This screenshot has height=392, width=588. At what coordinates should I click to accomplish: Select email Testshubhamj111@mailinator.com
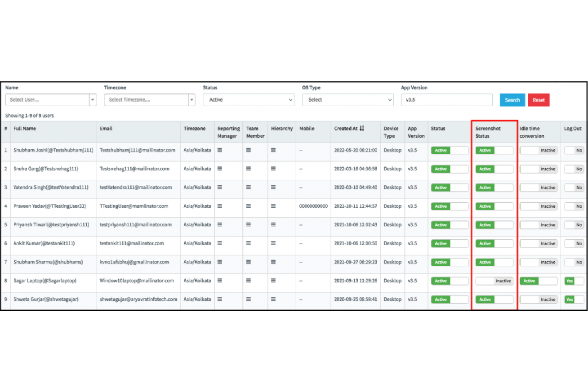137,150
